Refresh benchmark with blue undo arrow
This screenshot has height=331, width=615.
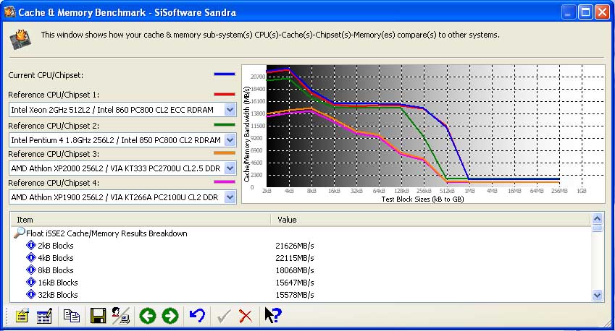[x=197, y=315]
